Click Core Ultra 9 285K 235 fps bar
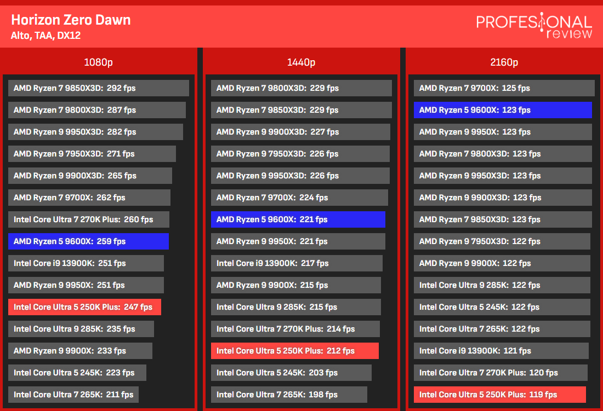This screenshot has height=411, width=603. (81, 328)
